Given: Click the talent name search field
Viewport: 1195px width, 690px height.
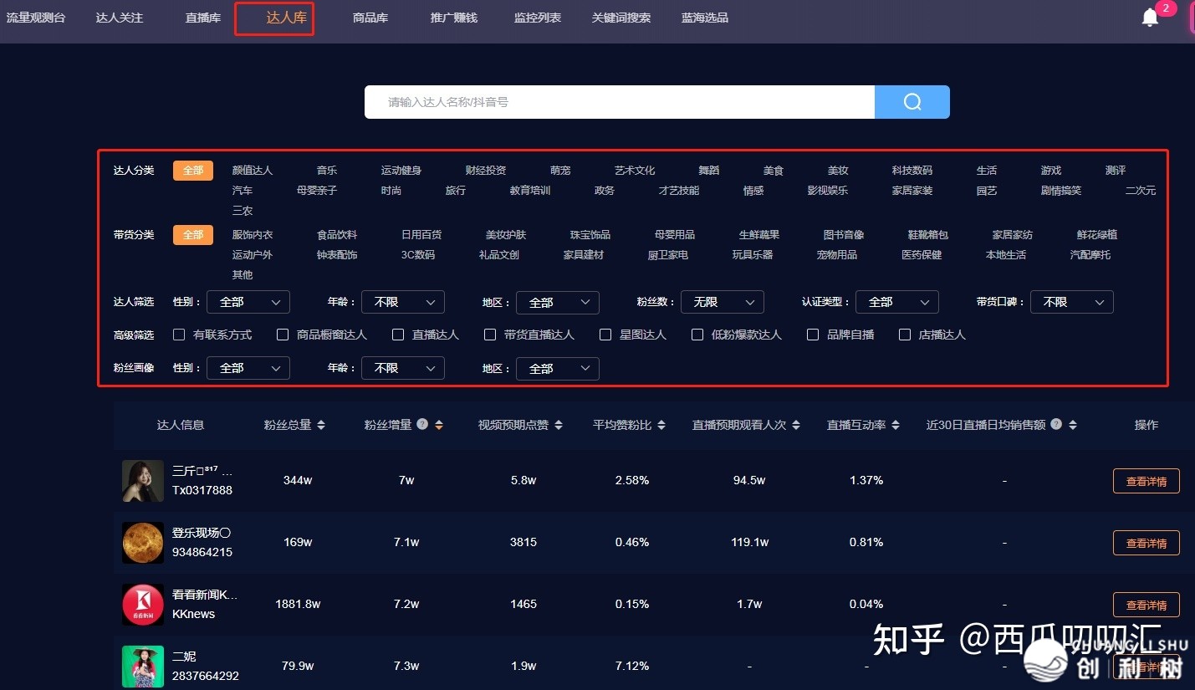Looking at the screenshot, I should click(619, 102).
